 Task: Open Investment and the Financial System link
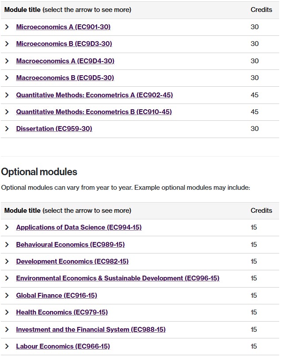click(91, 330)
